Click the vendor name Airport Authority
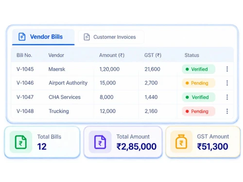The height and width of the screenshot is (182, 243). (68, 83)
